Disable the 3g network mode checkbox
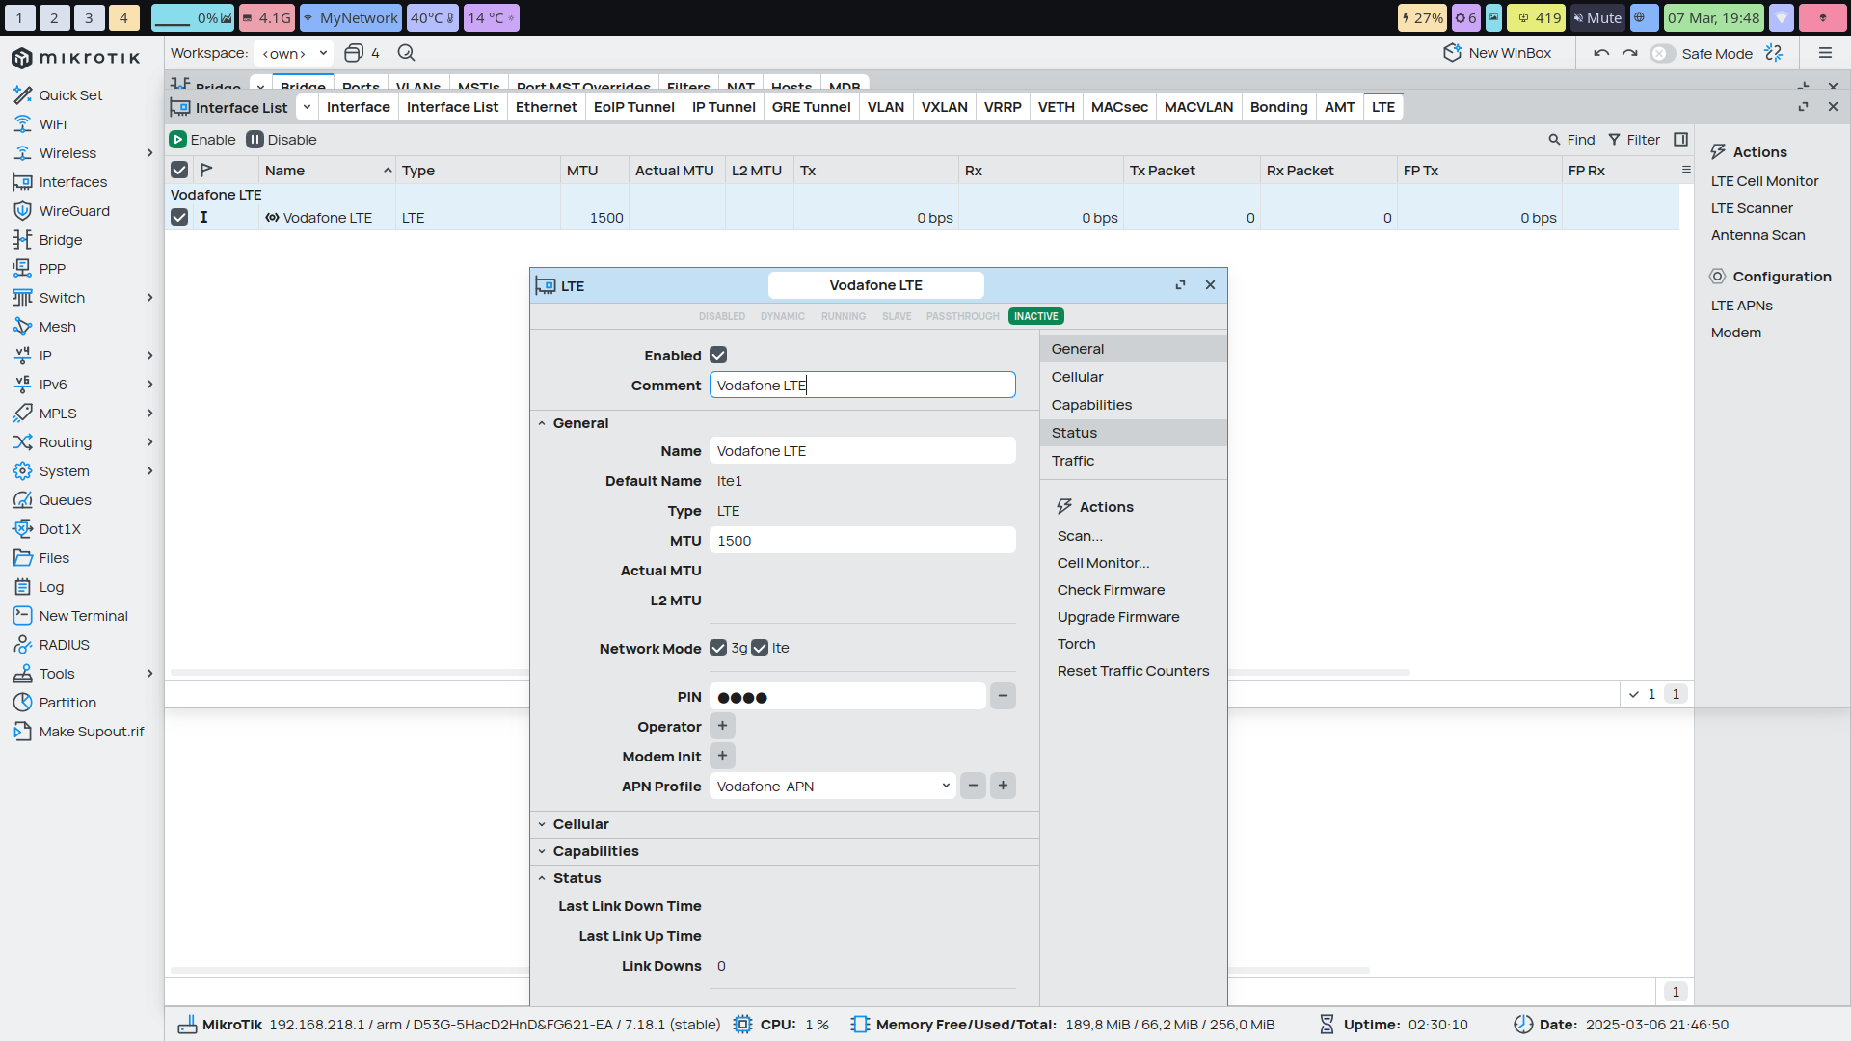Viewport: 1851px width, 1041px height. 717,648
